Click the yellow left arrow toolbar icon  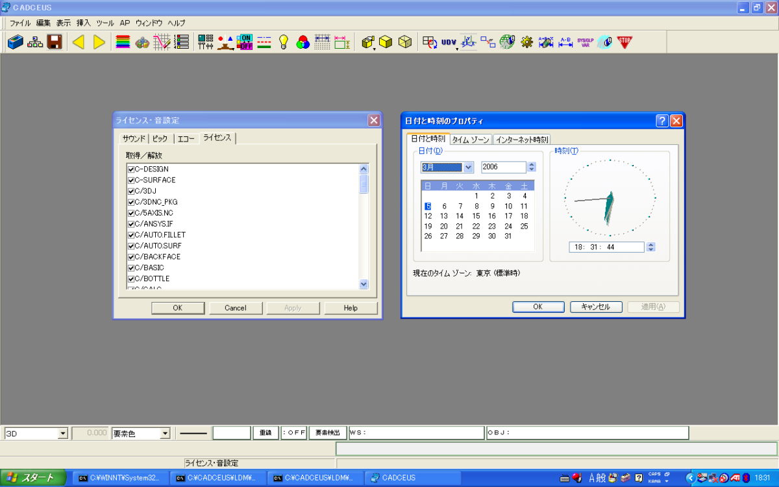tap(79, 42)
